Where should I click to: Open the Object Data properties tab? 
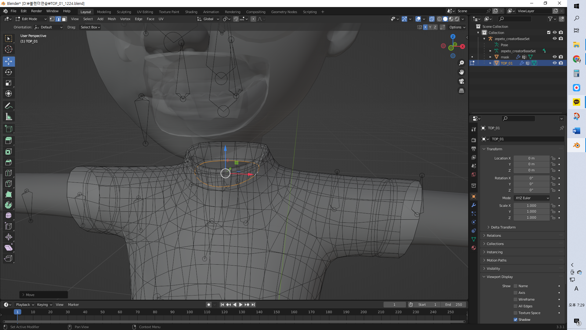(x=474, y=239)
